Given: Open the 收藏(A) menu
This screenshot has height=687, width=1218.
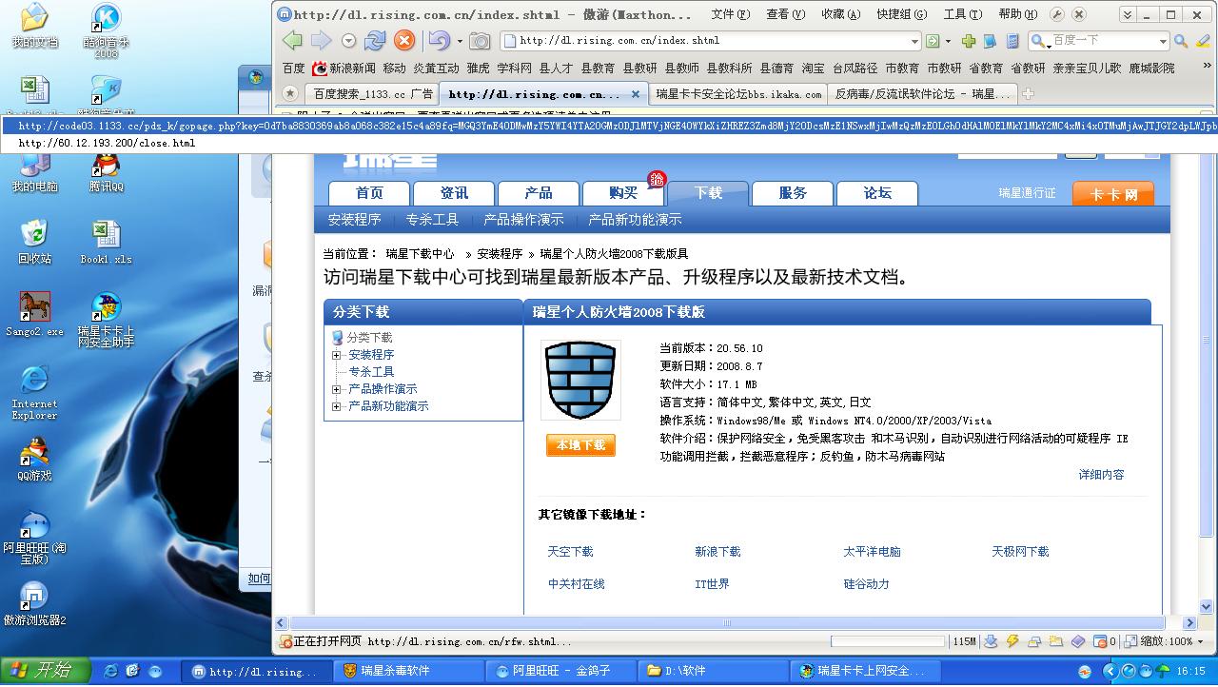Looking at the screenshot, I should tap(841, 14).
